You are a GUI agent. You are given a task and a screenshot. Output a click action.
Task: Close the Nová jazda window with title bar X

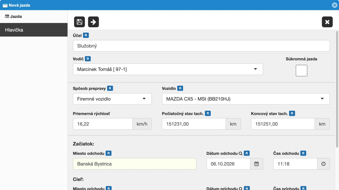click(x=334, y=5)
